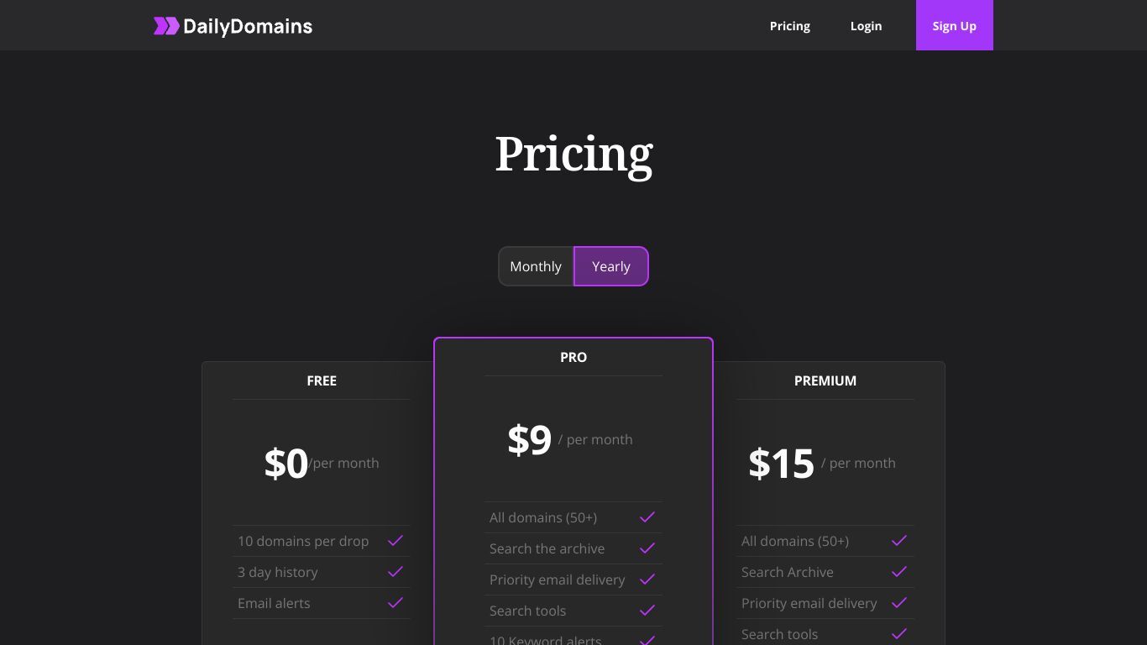The width and height of the screenshot is (1147, 645).
Task: Click the DailyDomains double-arrow logo icon
Action: click(166, 26)
